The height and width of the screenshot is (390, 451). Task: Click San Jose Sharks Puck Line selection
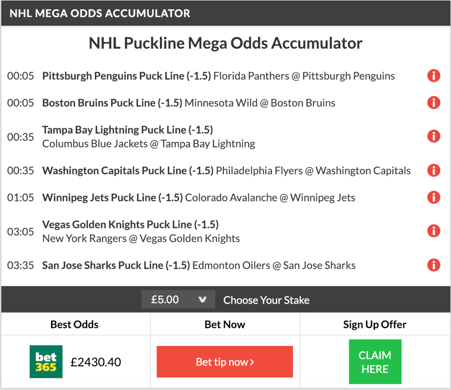coord(116,265)
